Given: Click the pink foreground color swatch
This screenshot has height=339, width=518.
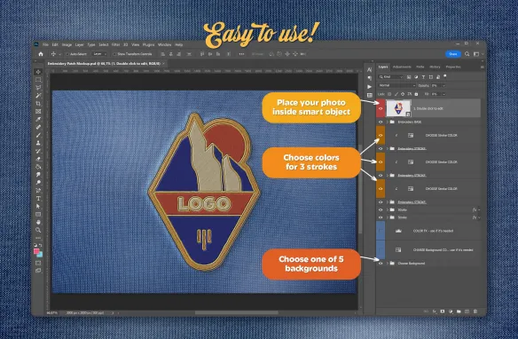Looking at the screenshot, I should [x=36, y=251].
